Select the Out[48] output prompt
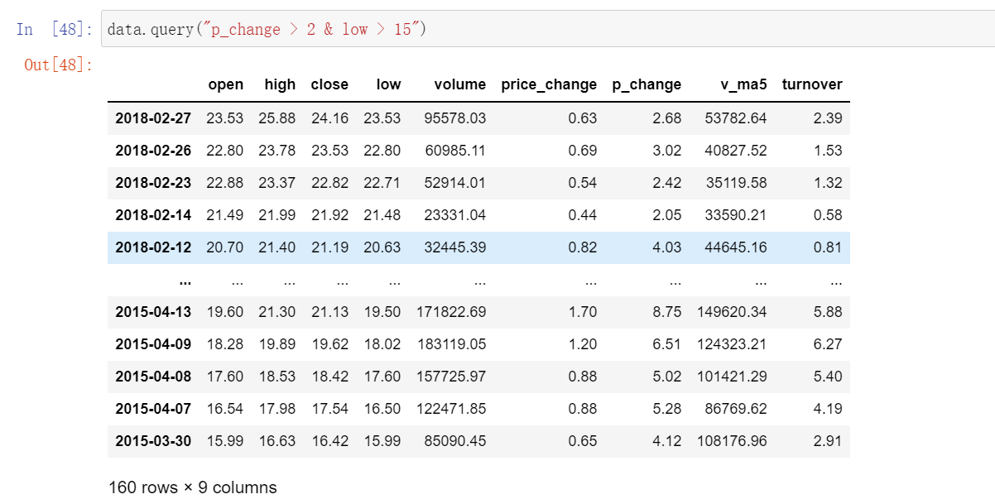The width and height of the screenshot is (995, 504). pyautogui.click(x=59, y=65)
